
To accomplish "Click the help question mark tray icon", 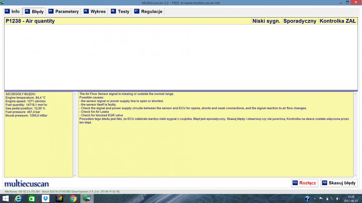I will click(307, 199).
